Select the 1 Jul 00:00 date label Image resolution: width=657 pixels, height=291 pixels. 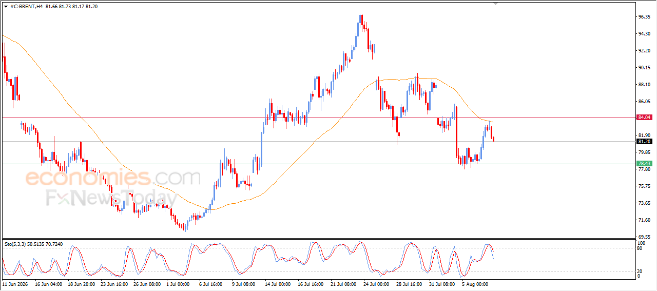[x=177, y=283]
